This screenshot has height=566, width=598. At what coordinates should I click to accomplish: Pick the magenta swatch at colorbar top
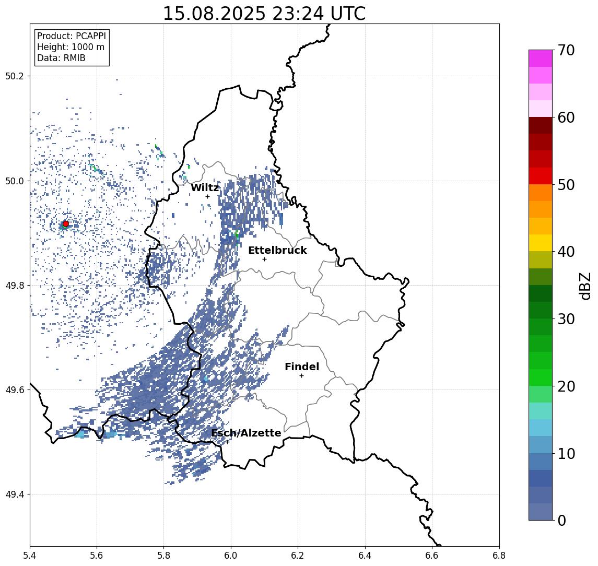(541, 58)
